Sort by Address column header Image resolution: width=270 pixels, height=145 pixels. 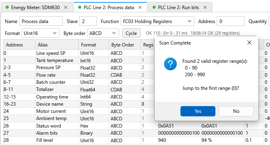point(19,45)
